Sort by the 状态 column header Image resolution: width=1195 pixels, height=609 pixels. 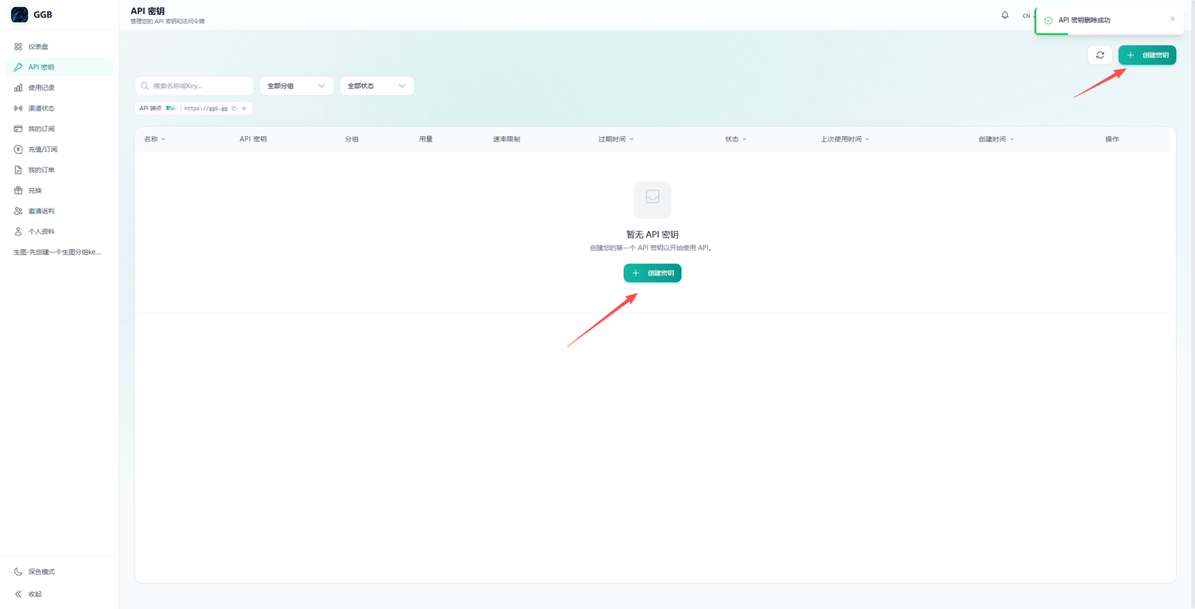click(736, 139)
